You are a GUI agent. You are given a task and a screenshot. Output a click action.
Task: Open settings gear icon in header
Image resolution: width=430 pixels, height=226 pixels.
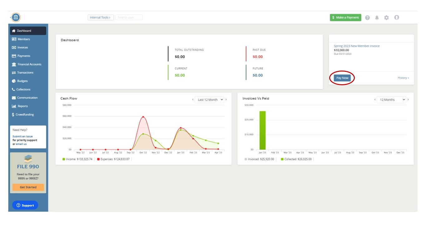coord(386,18)
